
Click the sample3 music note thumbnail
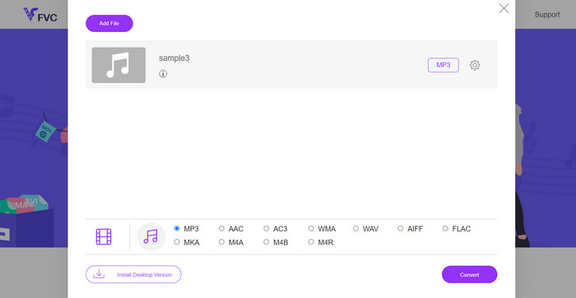pos(118,65)
